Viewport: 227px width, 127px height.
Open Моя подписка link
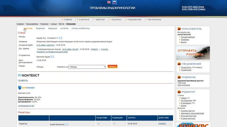pyautogui.click(x=184, y=85)
